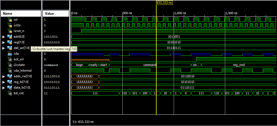Screen dimensions: 277x126
Task: Click the 1,000 ns ruler mark
Action: pos(180,13)
